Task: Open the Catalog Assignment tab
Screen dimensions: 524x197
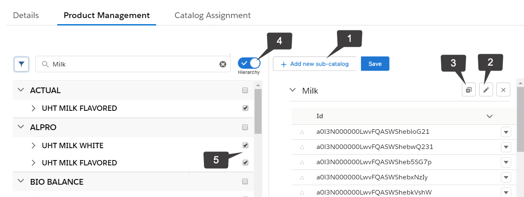Action: point(213,16)
